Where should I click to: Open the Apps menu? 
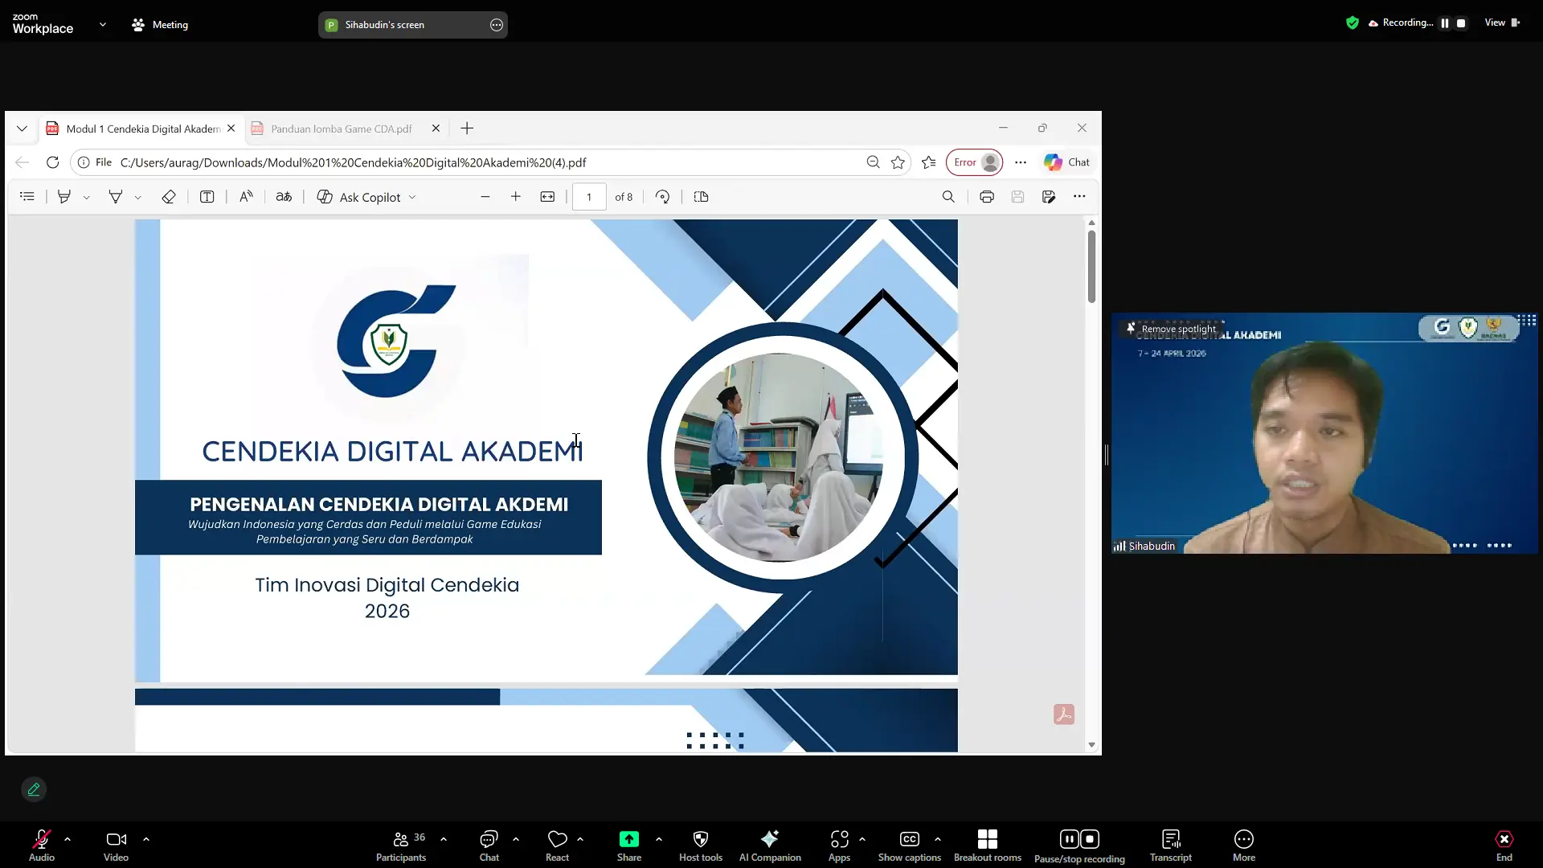(x=839, y=845)
